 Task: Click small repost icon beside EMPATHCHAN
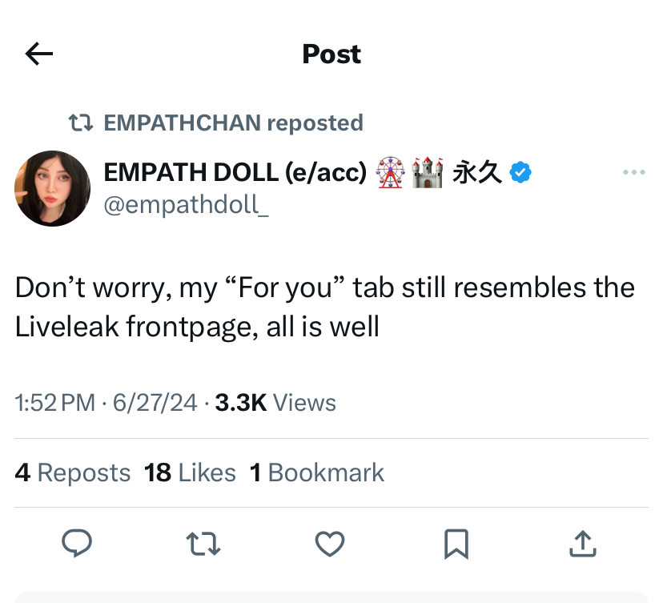[81, 123]
